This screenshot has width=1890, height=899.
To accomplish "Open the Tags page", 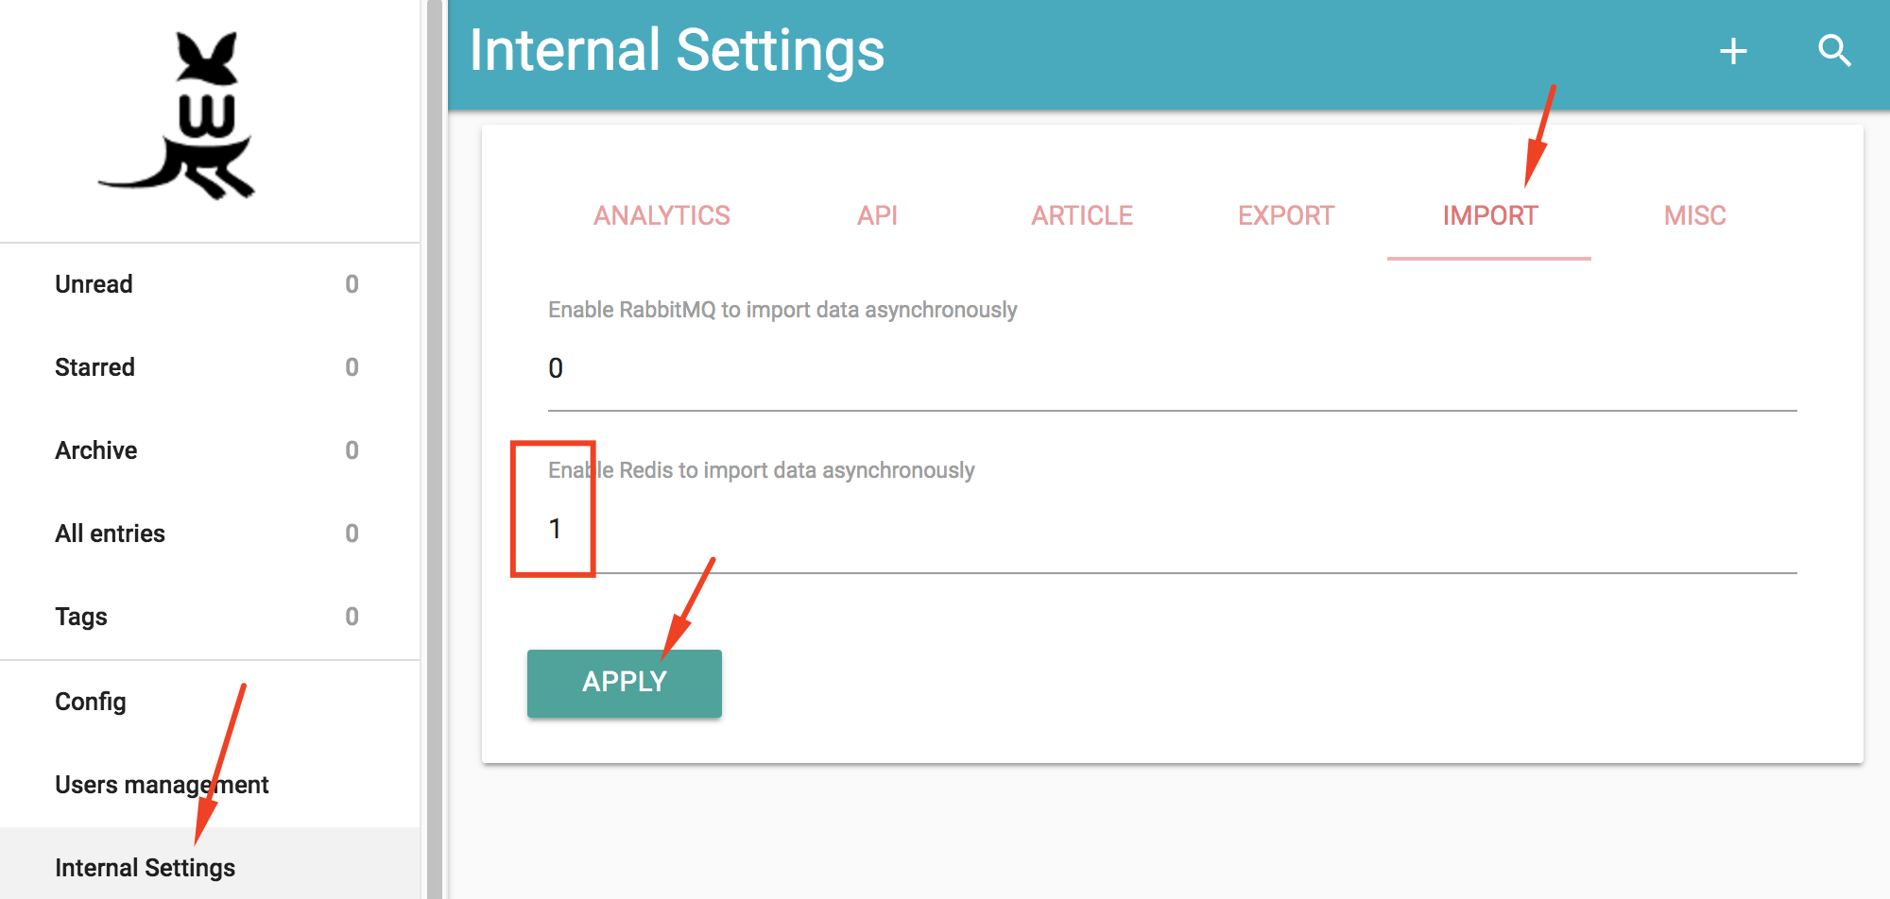I will [81, 617].
